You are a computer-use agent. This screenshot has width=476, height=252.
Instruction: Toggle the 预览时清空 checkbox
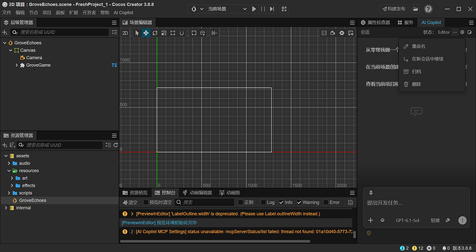tap(146, 202)
